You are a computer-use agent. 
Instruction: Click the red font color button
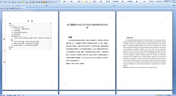27,2
